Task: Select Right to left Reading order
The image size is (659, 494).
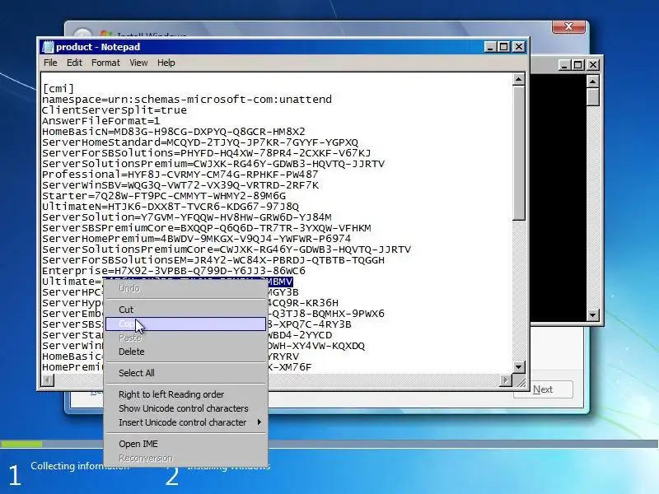Action: point(185,394)
